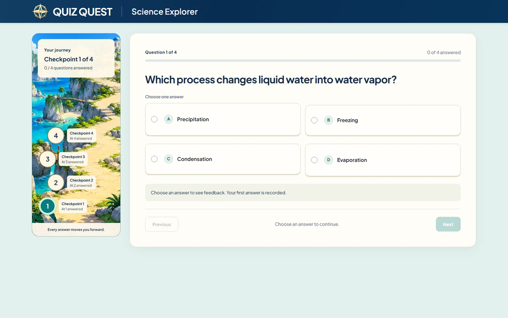Image resolution: width=508 pixels, height=318 pixels.
Task: Select the Precipitation radio button
Action: click(x=155, y=119)
